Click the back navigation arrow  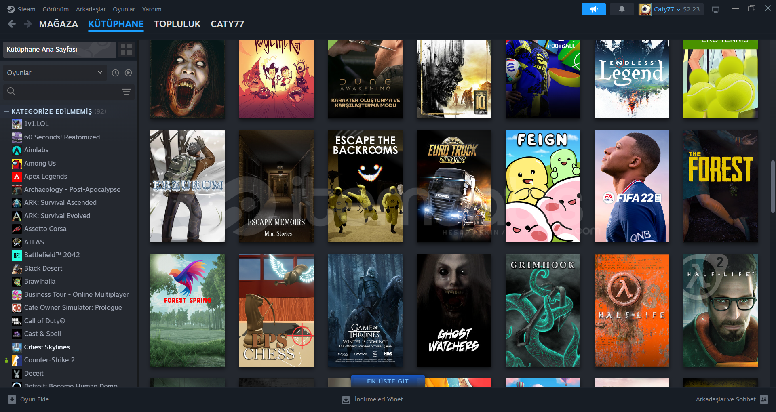(x=12, y=24)
